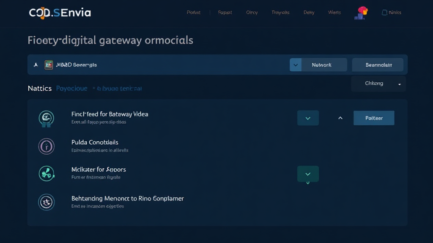Click the small triangle icon left of MBAD bar

tap(36, 65)
